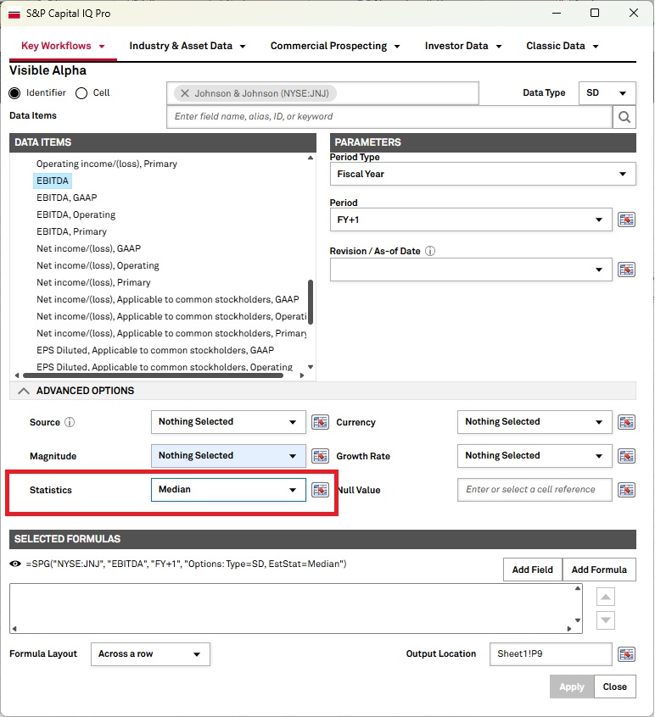Image resolution: width=655 pixels, height=717 pixels.
Task: Select 'Net income/(loss), GAAP' item
Action: click(88, 248)
